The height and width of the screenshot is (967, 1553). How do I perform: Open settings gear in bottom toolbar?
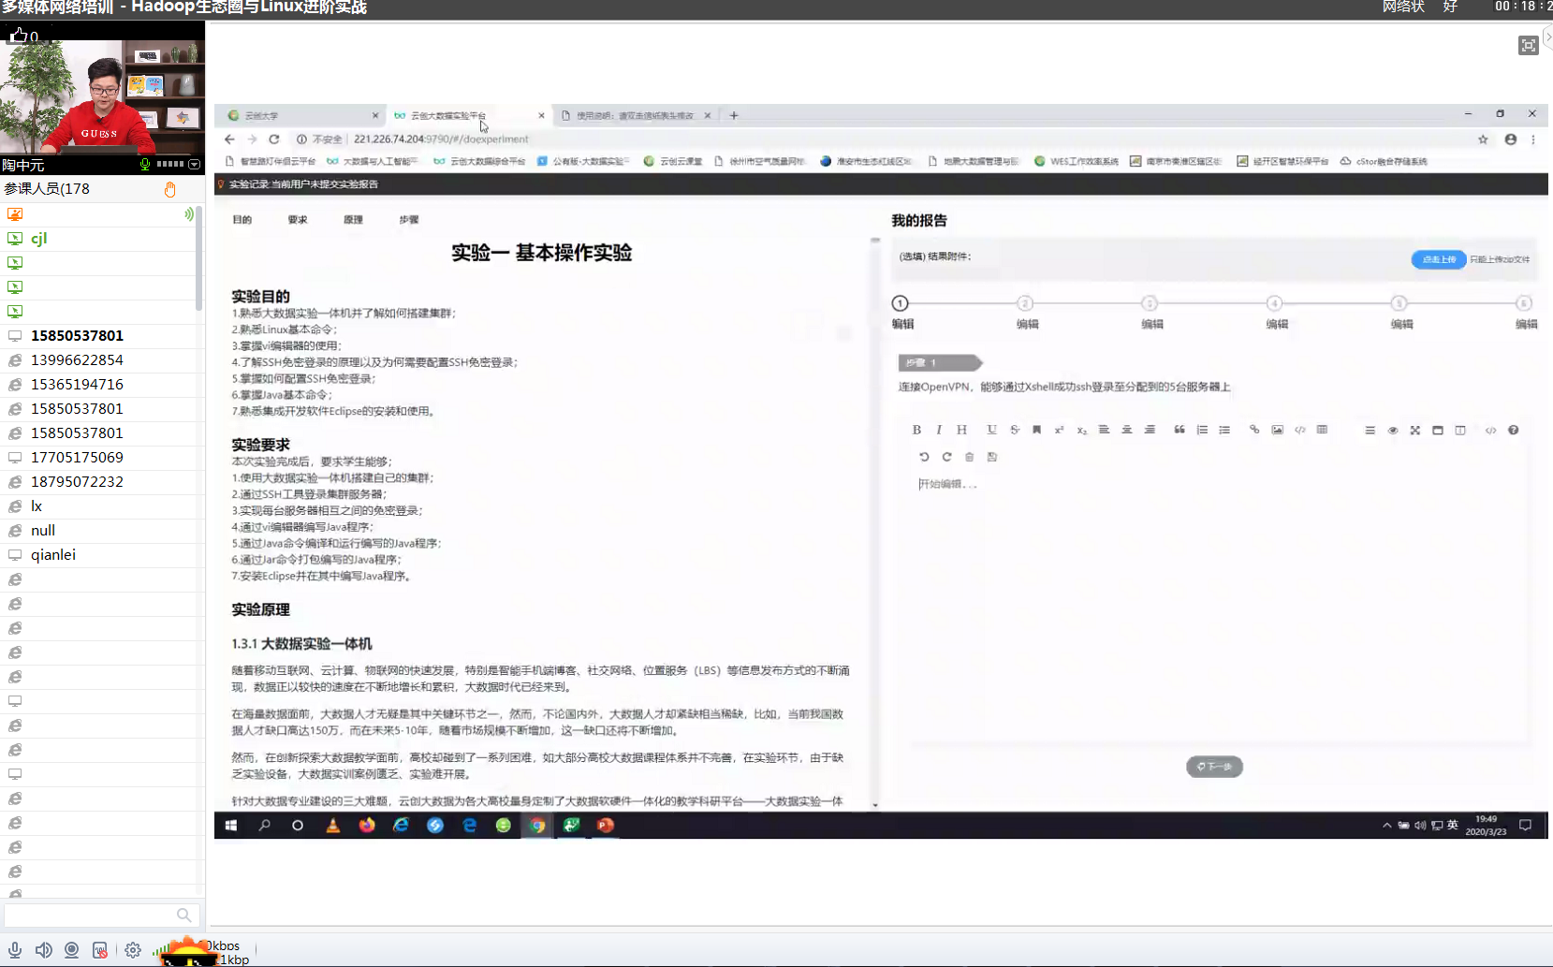coord(133,950)
